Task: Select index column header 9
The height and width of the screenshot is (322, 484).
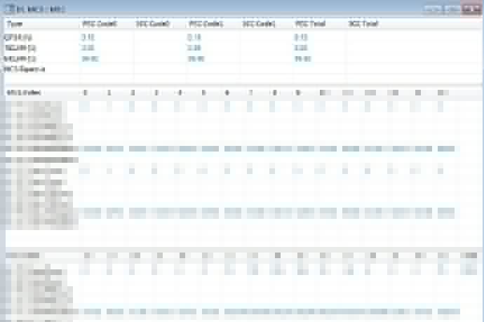Action: click(297, 93)
